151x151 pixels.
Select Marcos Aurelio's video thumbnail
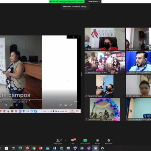[138, 62]
